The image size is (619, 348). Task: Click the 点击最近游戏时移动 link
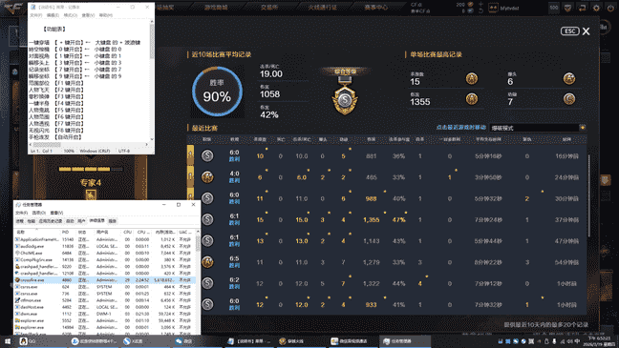(460, 128)
